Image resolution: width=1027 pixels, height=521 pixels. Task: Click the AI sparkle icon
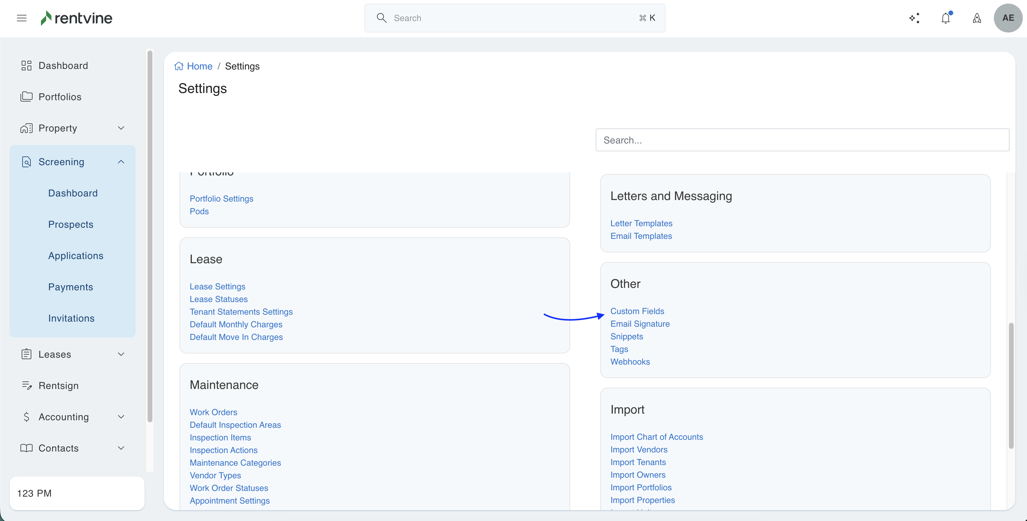(x=914, y=18)
